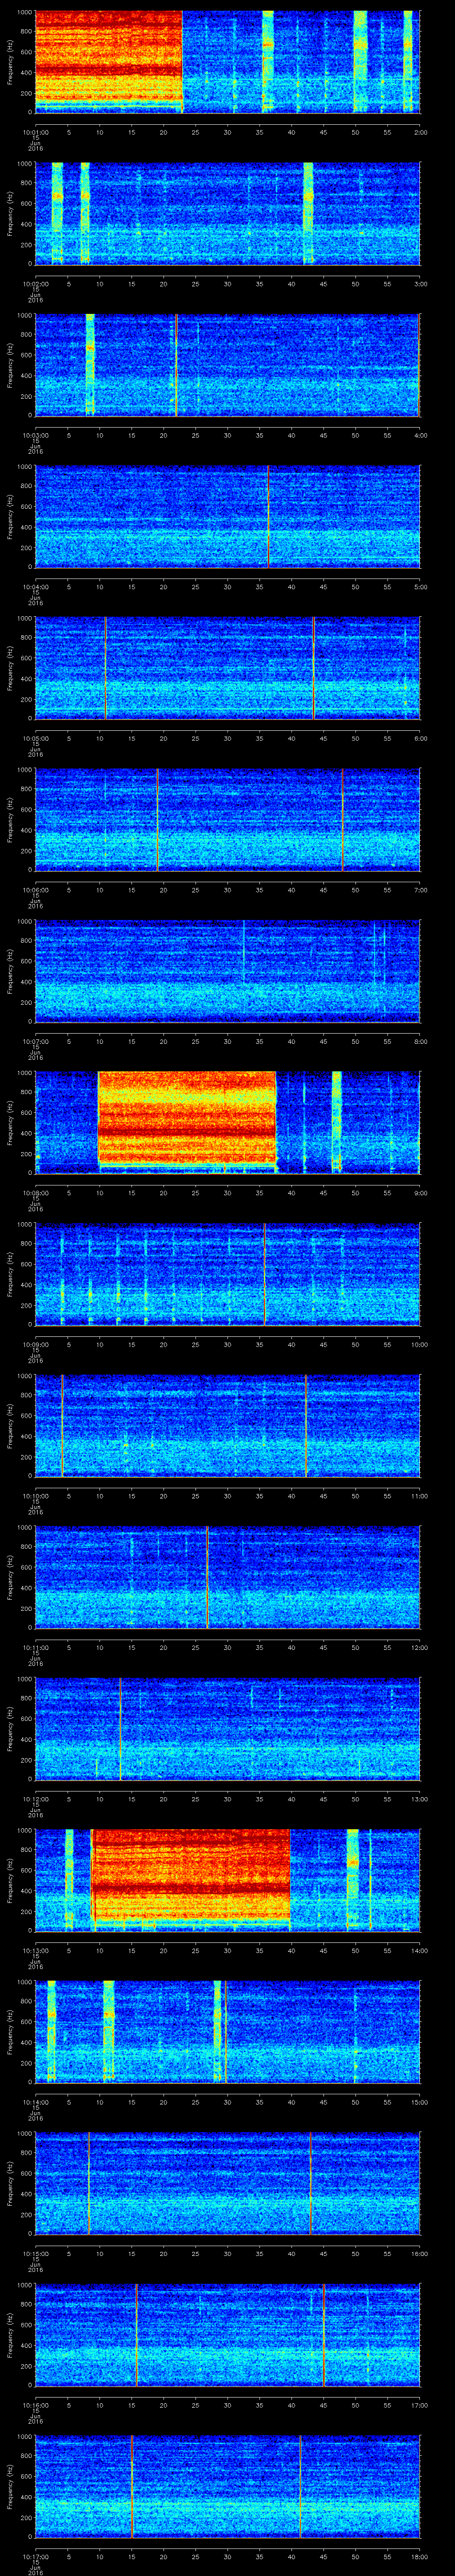The width and height of the screenshot is (455, 2576).
Task: Click the red vertical spike in the 10:09:00 panel
Action: point(264,1273)
